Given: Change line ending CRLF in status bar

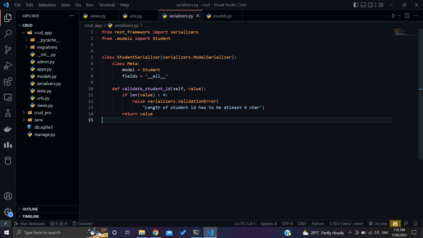Looking at the screenshot, I should (x=302, y=224).
